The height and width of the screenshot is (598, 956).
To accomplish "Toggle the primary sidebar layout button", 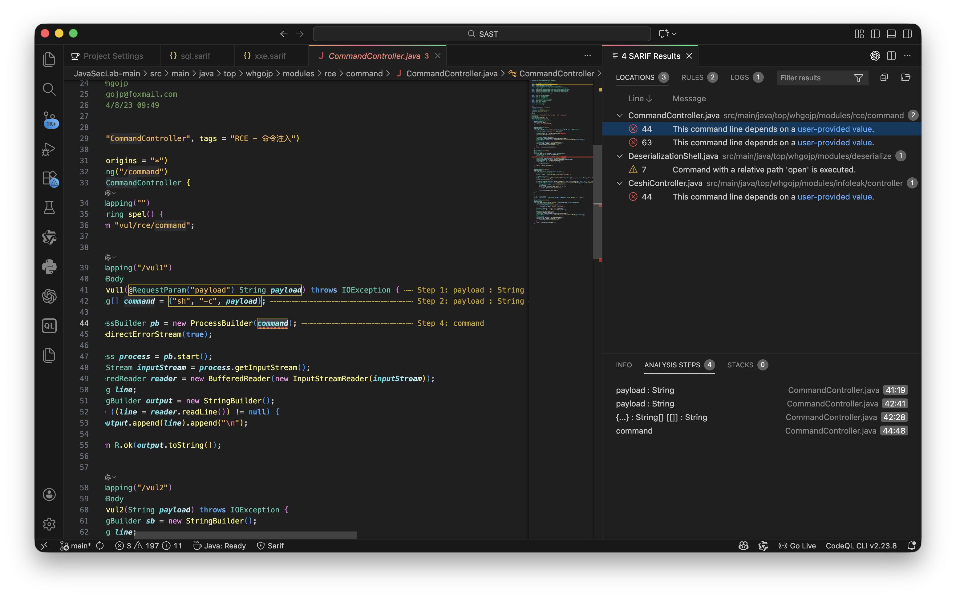I will 875,34.
